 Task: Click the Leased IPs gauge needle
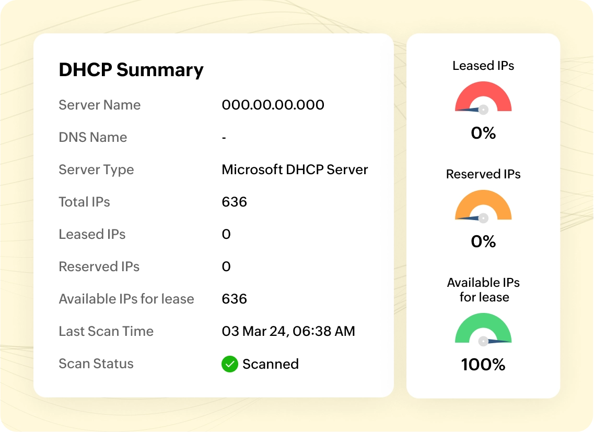point(469,108)
